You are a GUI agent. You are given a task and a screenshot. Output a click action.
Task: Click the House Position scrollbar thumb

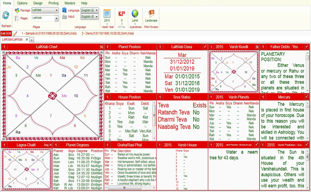point(154,116)
